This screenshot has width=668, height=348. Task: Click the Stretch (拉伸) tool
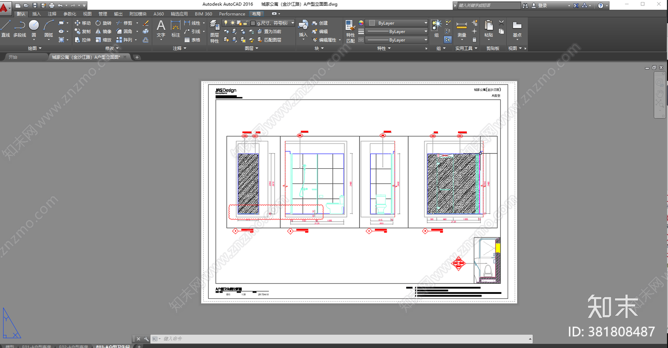click(83, 40)
